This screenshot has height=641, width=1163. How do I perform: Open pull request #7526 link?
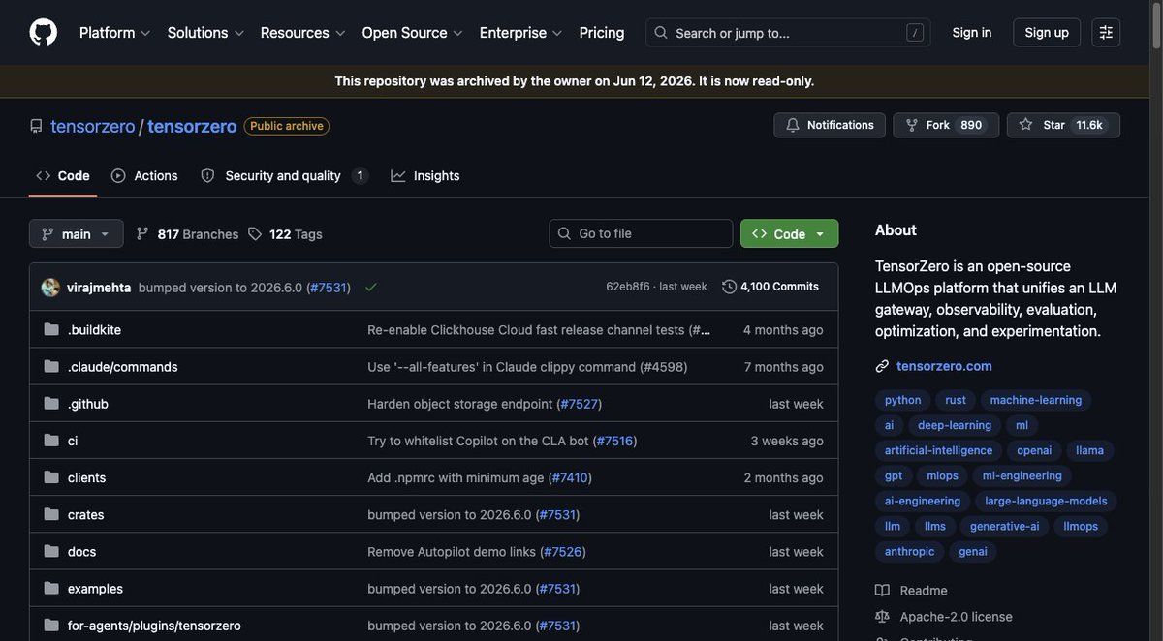click(563, 551)
